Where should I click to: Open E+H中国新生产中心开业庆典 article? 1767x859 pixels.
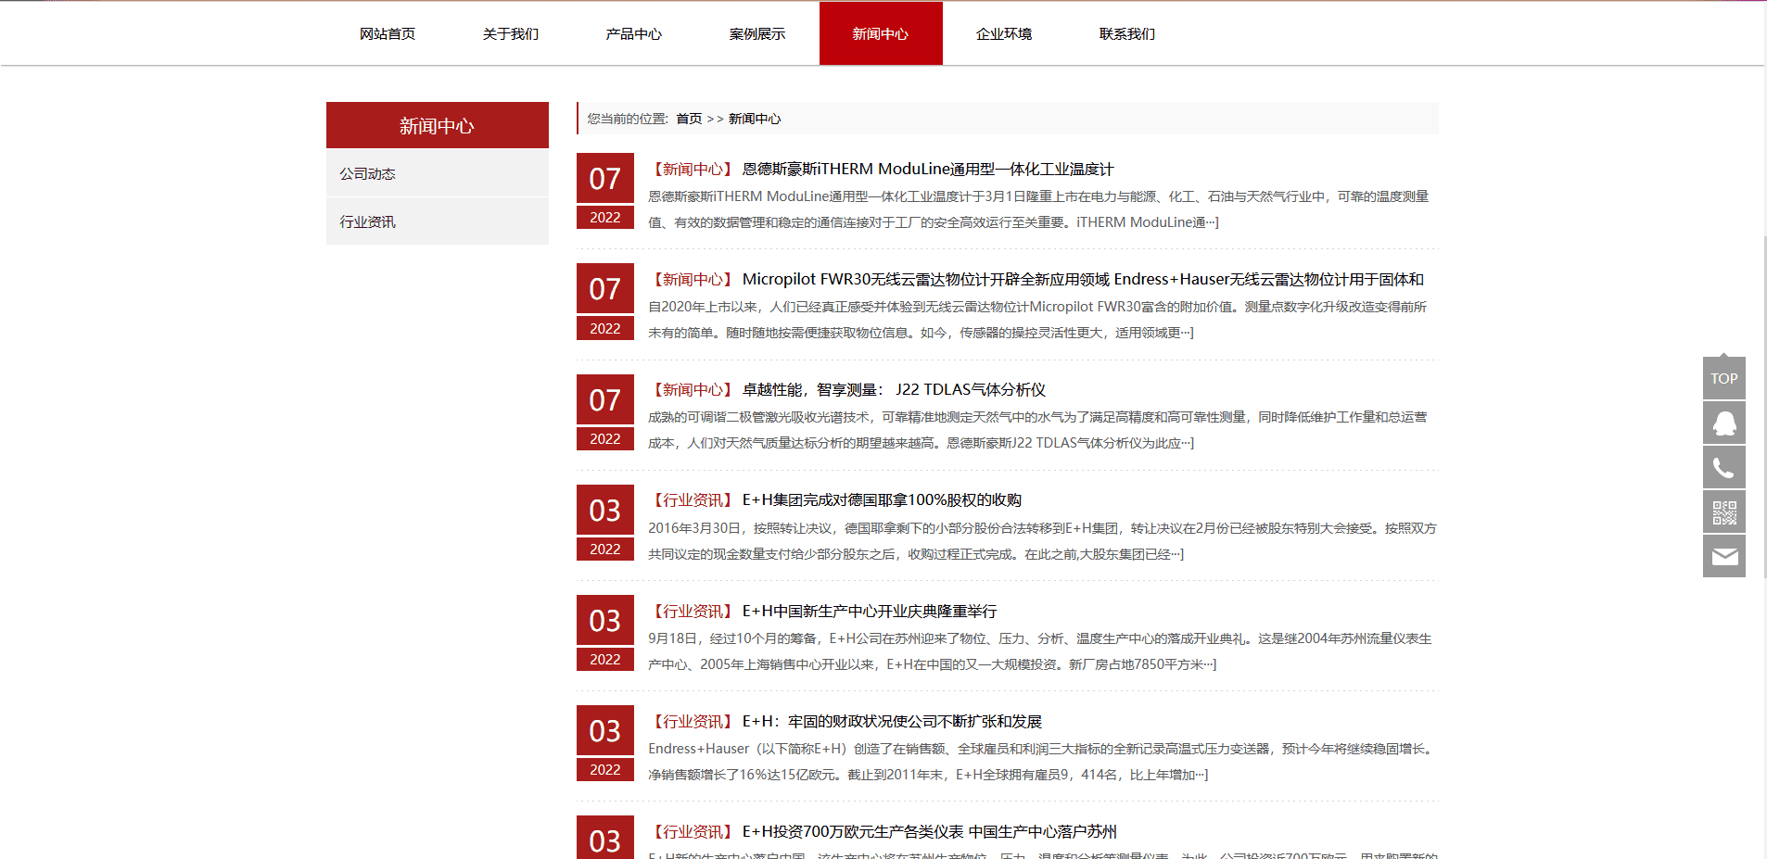pos(869,612)
